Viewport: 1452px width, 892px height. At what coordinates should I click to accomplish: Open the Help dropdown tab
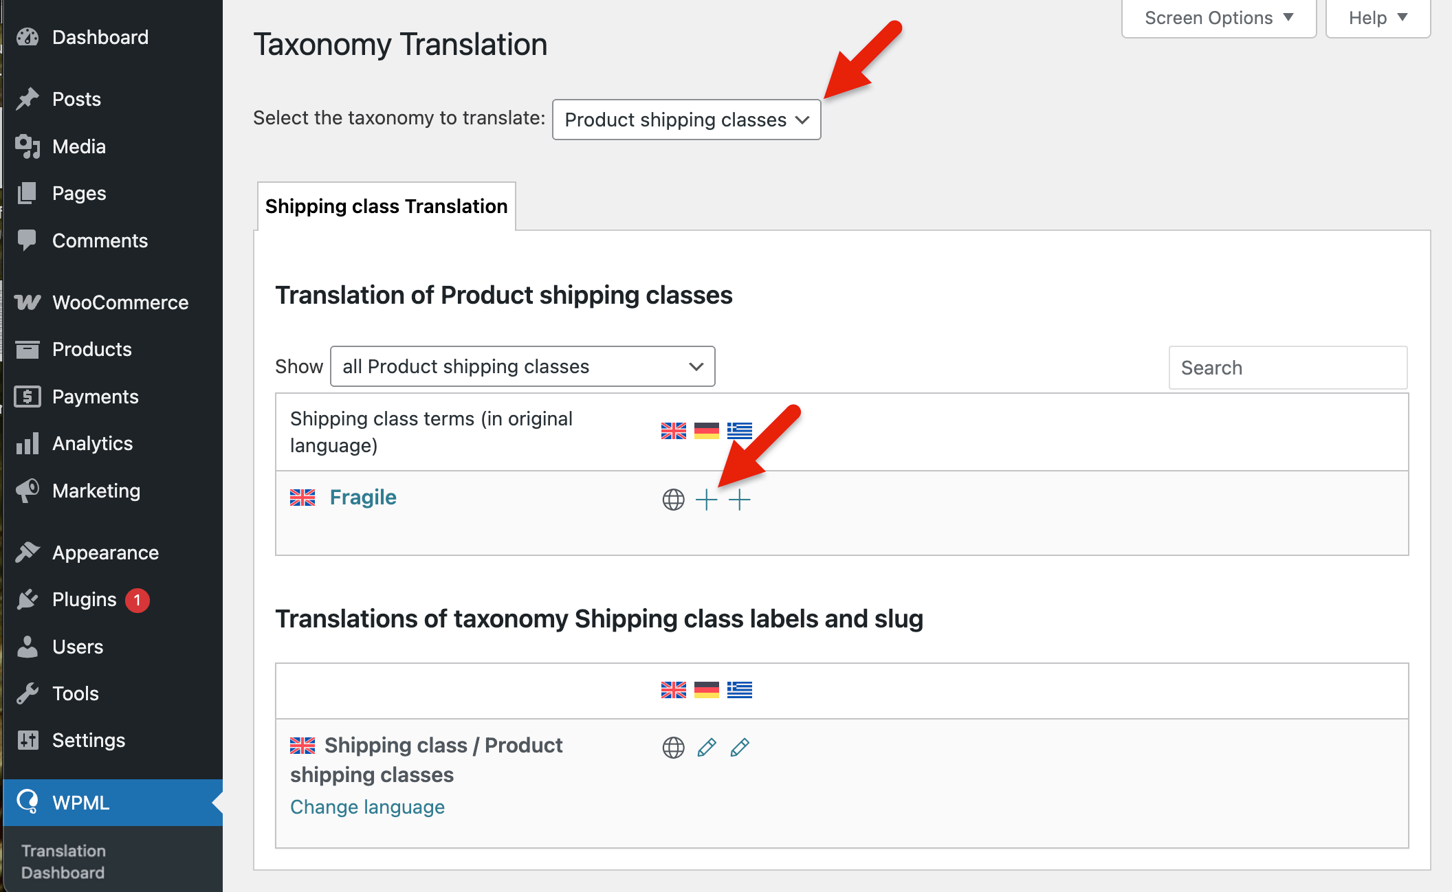click(x=1378, y=19)
